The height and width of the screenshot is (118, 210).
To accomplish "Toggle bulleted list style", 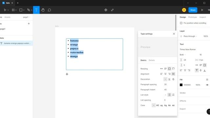I will [x=169, y=95].
